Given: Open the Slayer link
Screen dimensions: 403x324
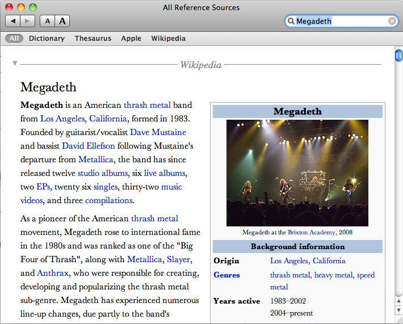Looking at the screenshot, I should pyautogui.click(x=179, y=259).
